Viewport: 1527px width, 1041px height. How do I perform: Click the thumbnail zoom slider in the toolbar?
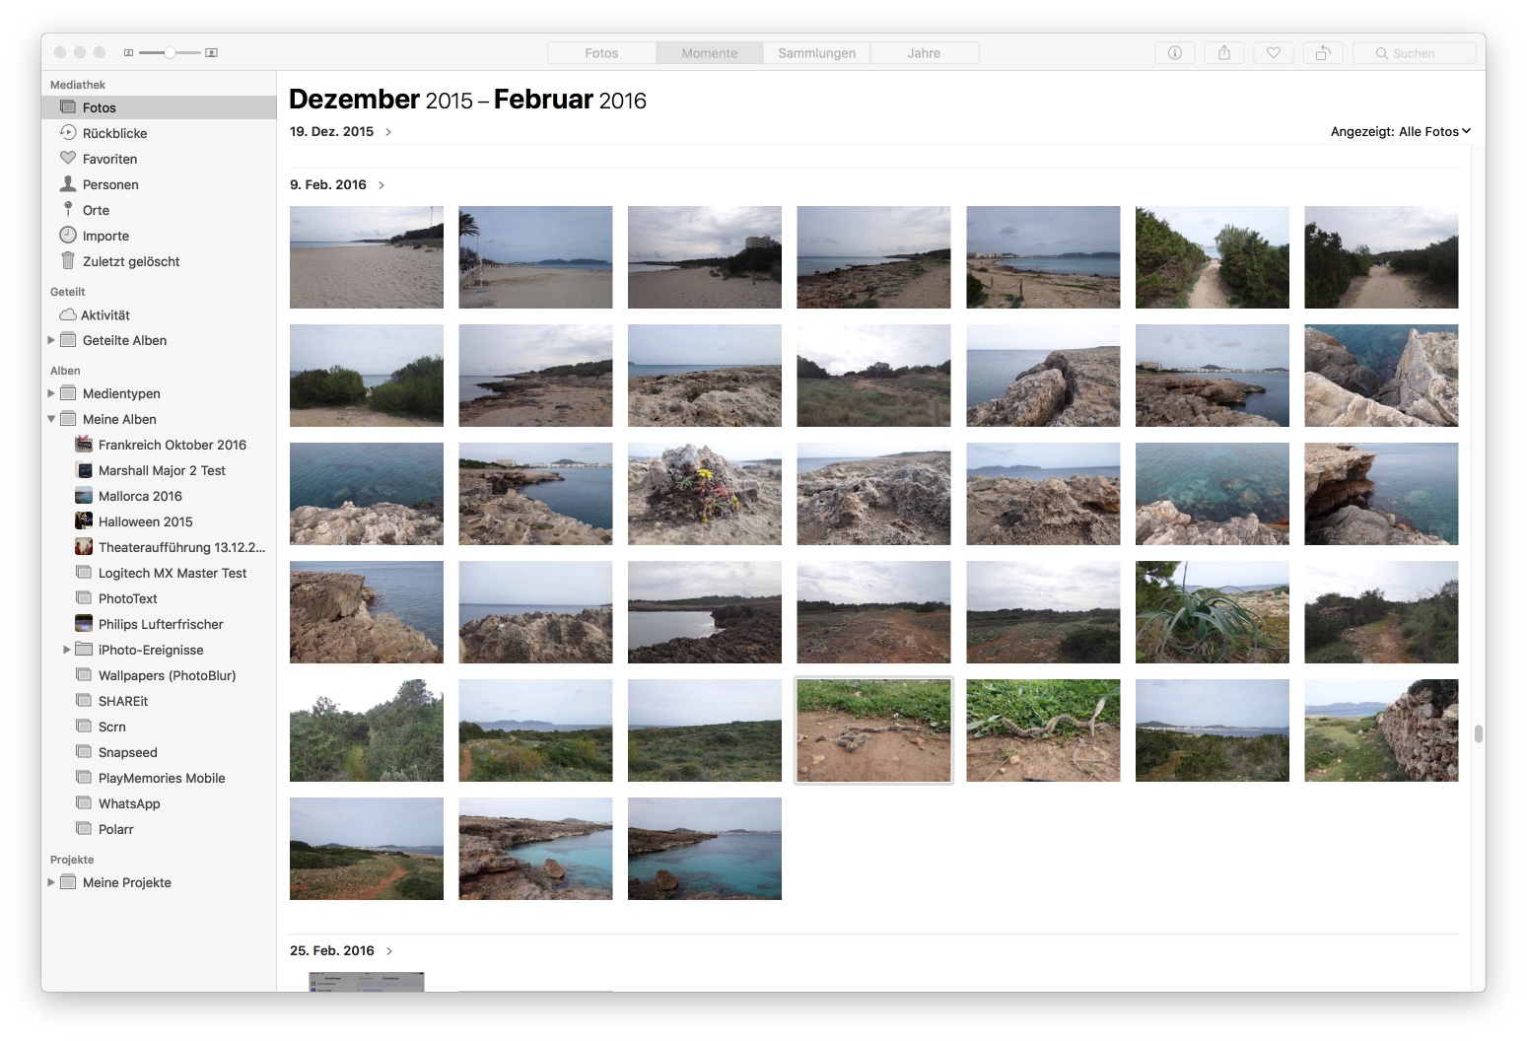[x=170, y=52]
